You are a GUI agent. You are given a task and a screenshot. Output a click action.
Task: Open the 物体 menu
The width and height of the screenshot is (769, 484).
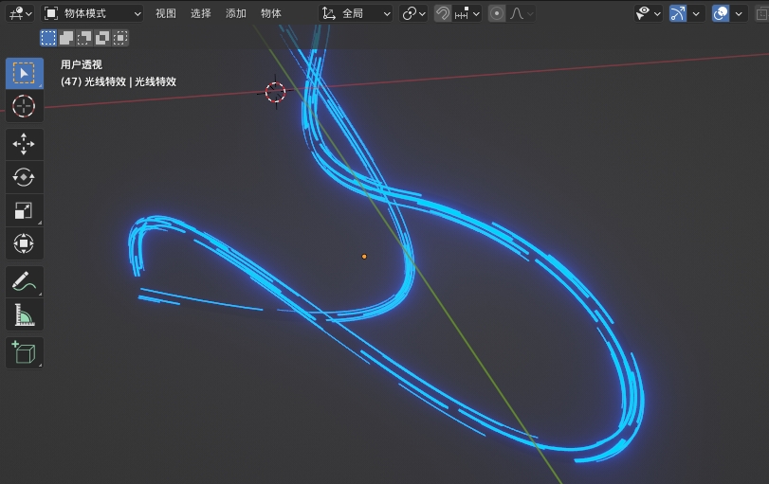(x=271, y=13)
